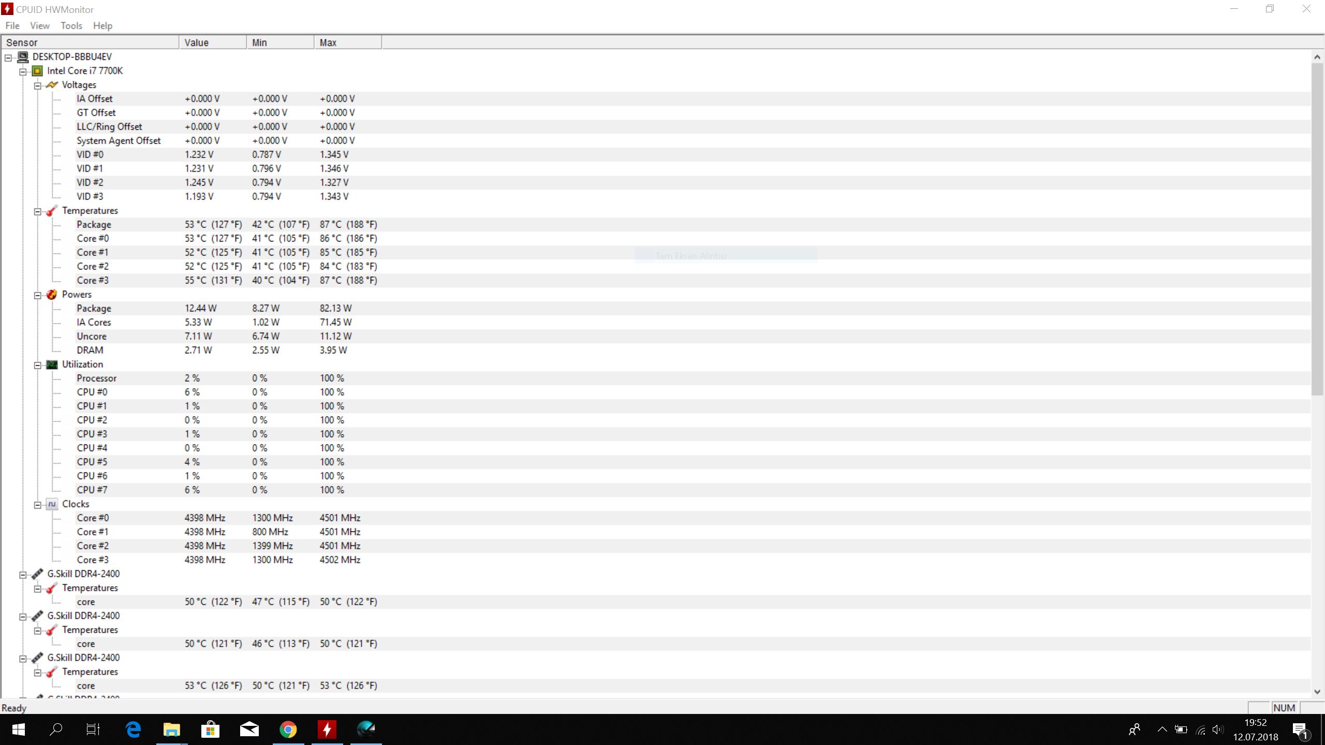Select the Package temperature row
1325x745 pixels.
point(94,225)
